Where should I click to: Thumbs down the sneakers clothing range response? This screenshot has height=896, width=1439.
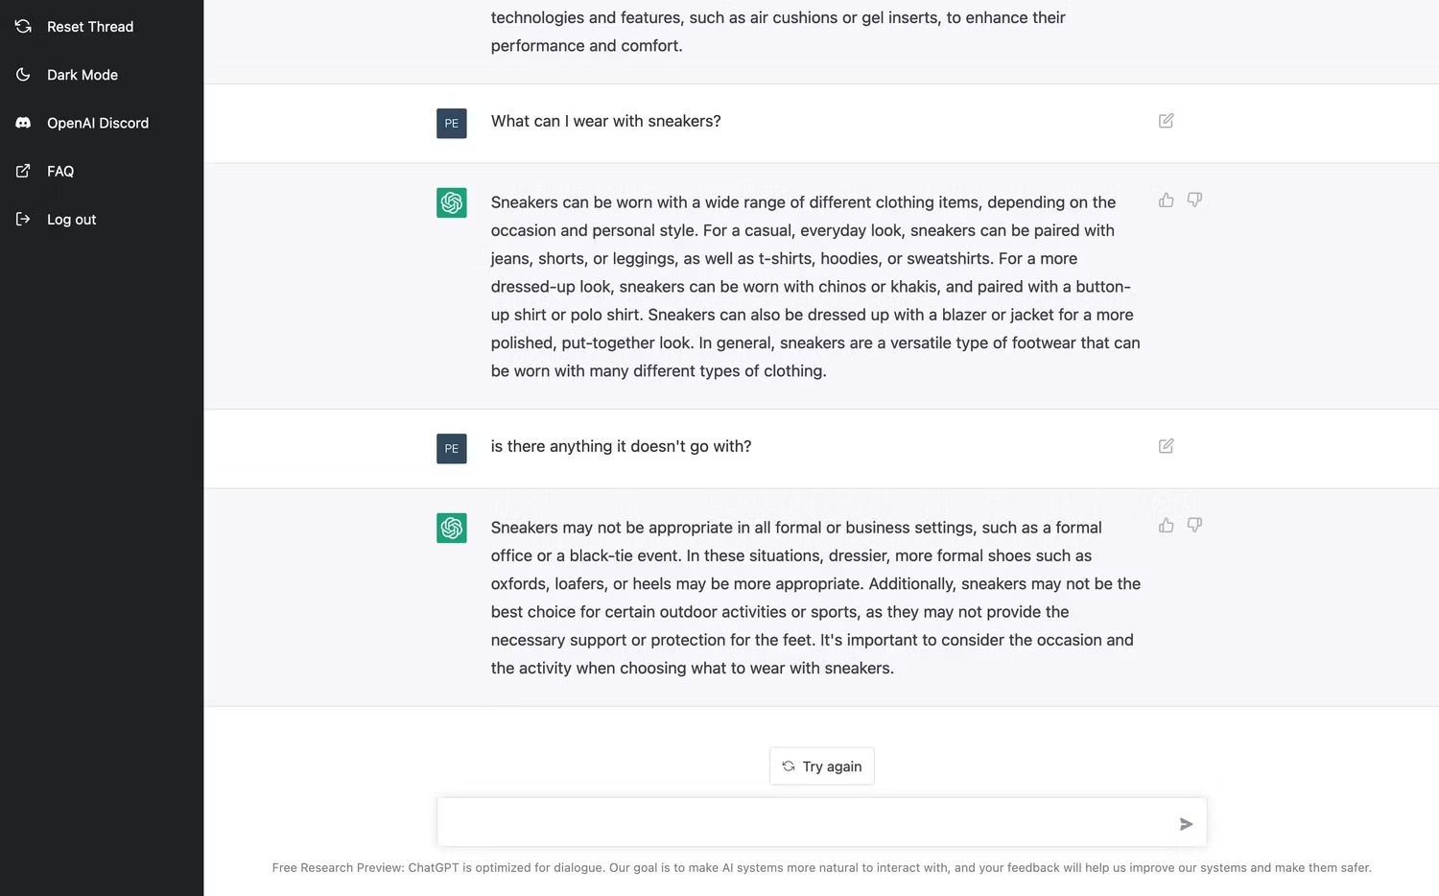pyautogui.click(x=1194, y=200)
